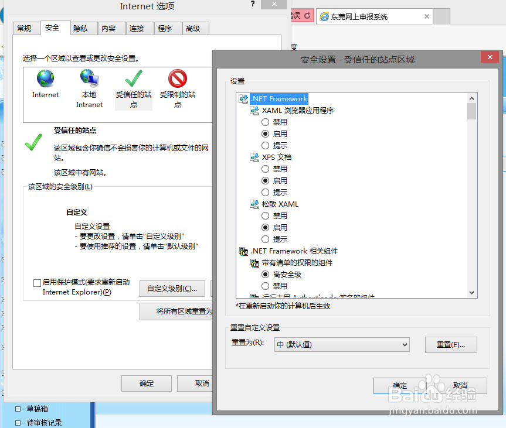Select the Internet zone globe icon
Screen dimensions: 506x428
pyautogui.click(x=45, y=78)
